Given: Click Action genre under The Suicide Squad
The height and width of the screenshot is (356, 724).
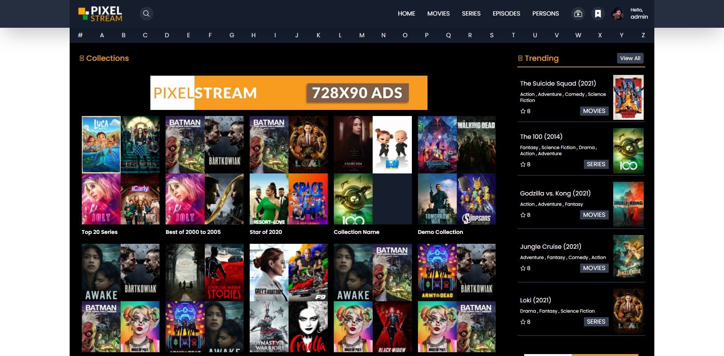Looking at the screenshot, I should pos(527,94).
